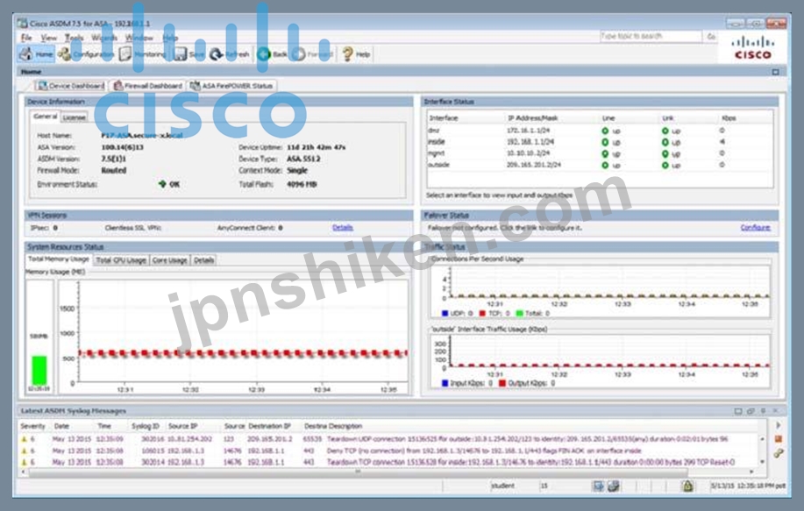804x511 pixels.
Task: Switch to the Device Dashboard tab
Action: pos(71,86)
